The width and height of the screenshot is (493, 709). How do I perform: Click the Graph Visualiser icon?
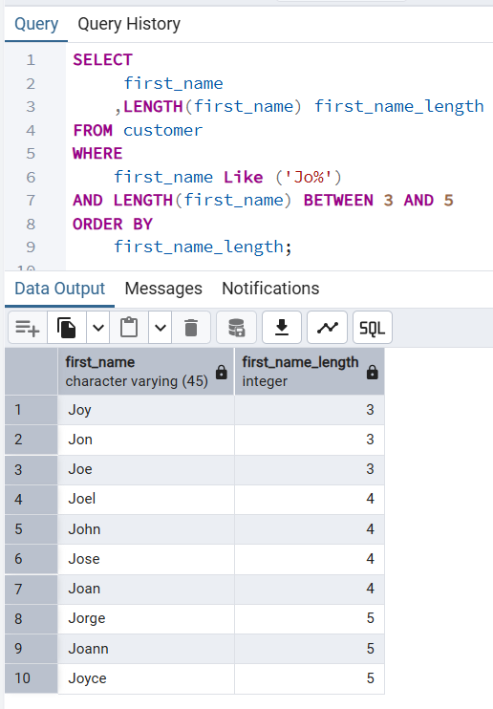tap(327, 328)
